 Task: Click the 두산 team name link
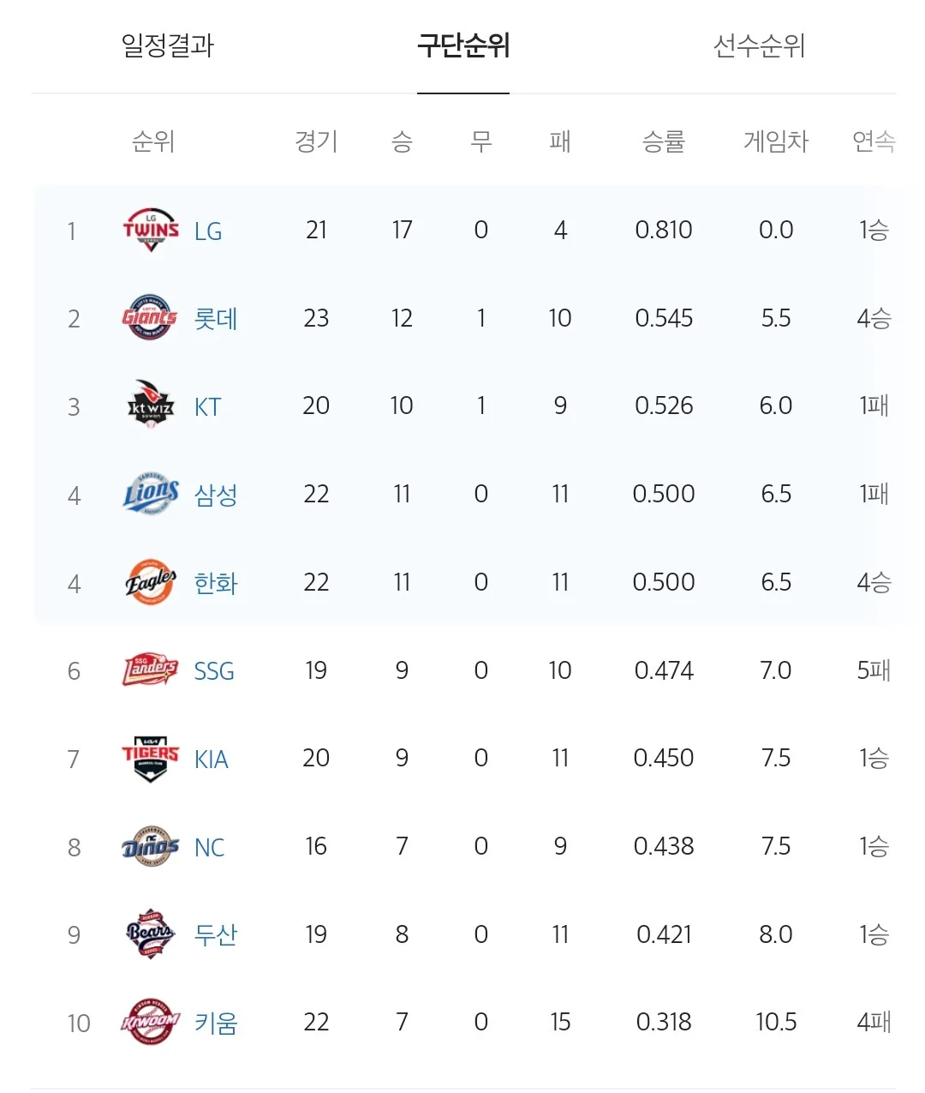click(216, 934)
